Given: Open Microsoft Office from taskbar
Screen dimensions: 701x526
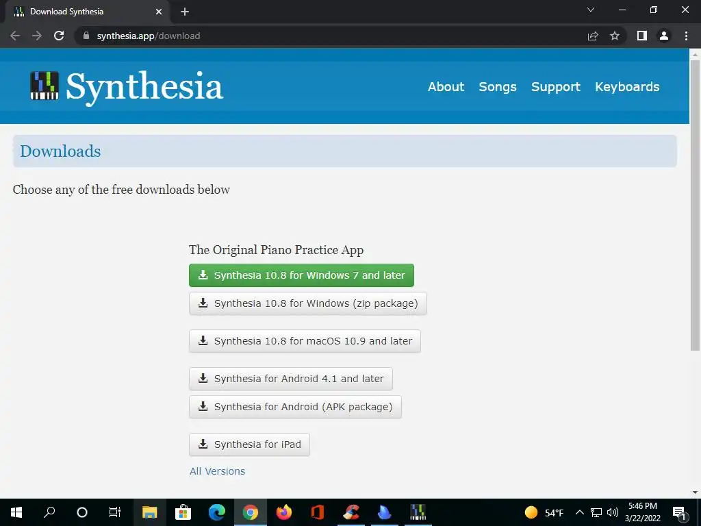Looking at the screenshot, I should [318, 512].
